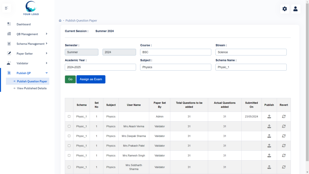
Task: Open the Course dropdown showing BSC
Action: (x=176, y=52)
